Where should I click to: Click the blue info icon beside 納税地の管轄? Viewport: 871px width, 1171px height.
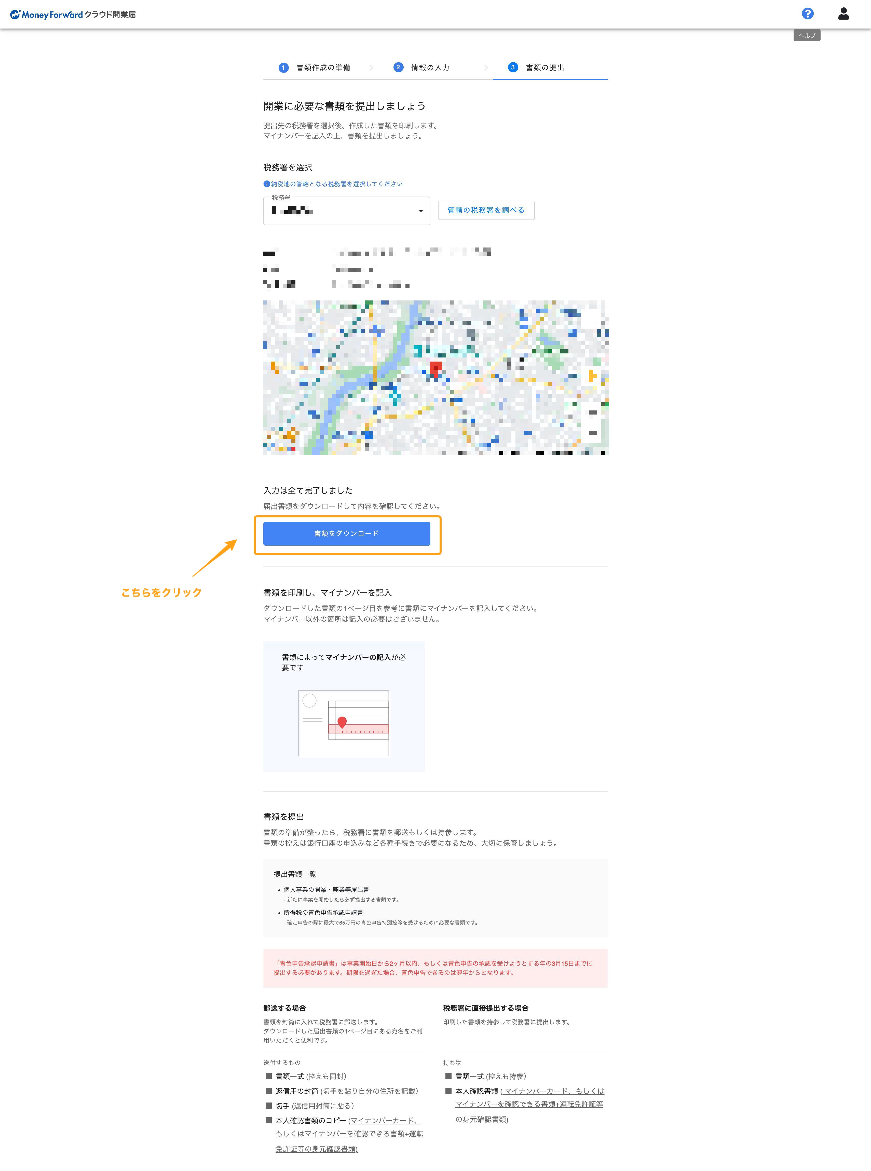point(267,184)
